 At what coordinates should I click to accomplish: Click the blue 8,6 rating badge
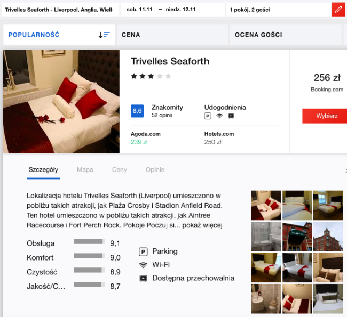pyautogui.click(x=137, y=111)
